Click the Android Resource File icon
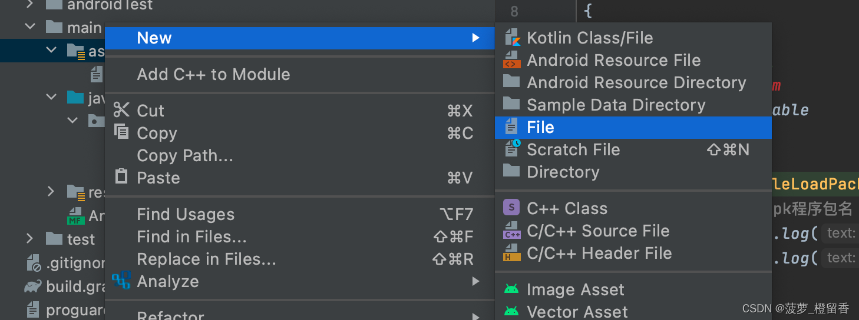Viewport: 859px width, 320px height. point(511,60)
